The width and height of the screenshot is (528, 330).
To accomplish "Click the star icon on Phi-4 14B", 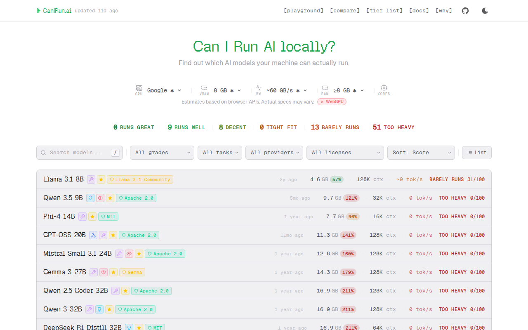I will click(92, 217).
